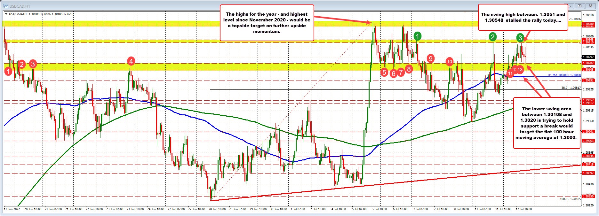Click the 28 Jun 10:00 time axis label
The width and height of the screenshot is (599, 216).
[217, 209]
